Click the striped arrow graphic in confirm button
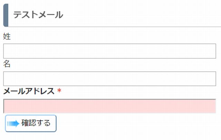The width and height of the screenshot is (221, 140). tap(13, 123)
